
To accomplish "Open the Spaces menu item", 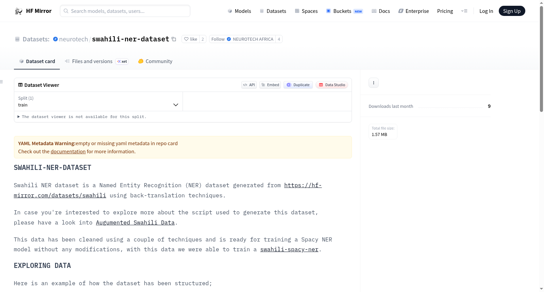I will [306, 11].
